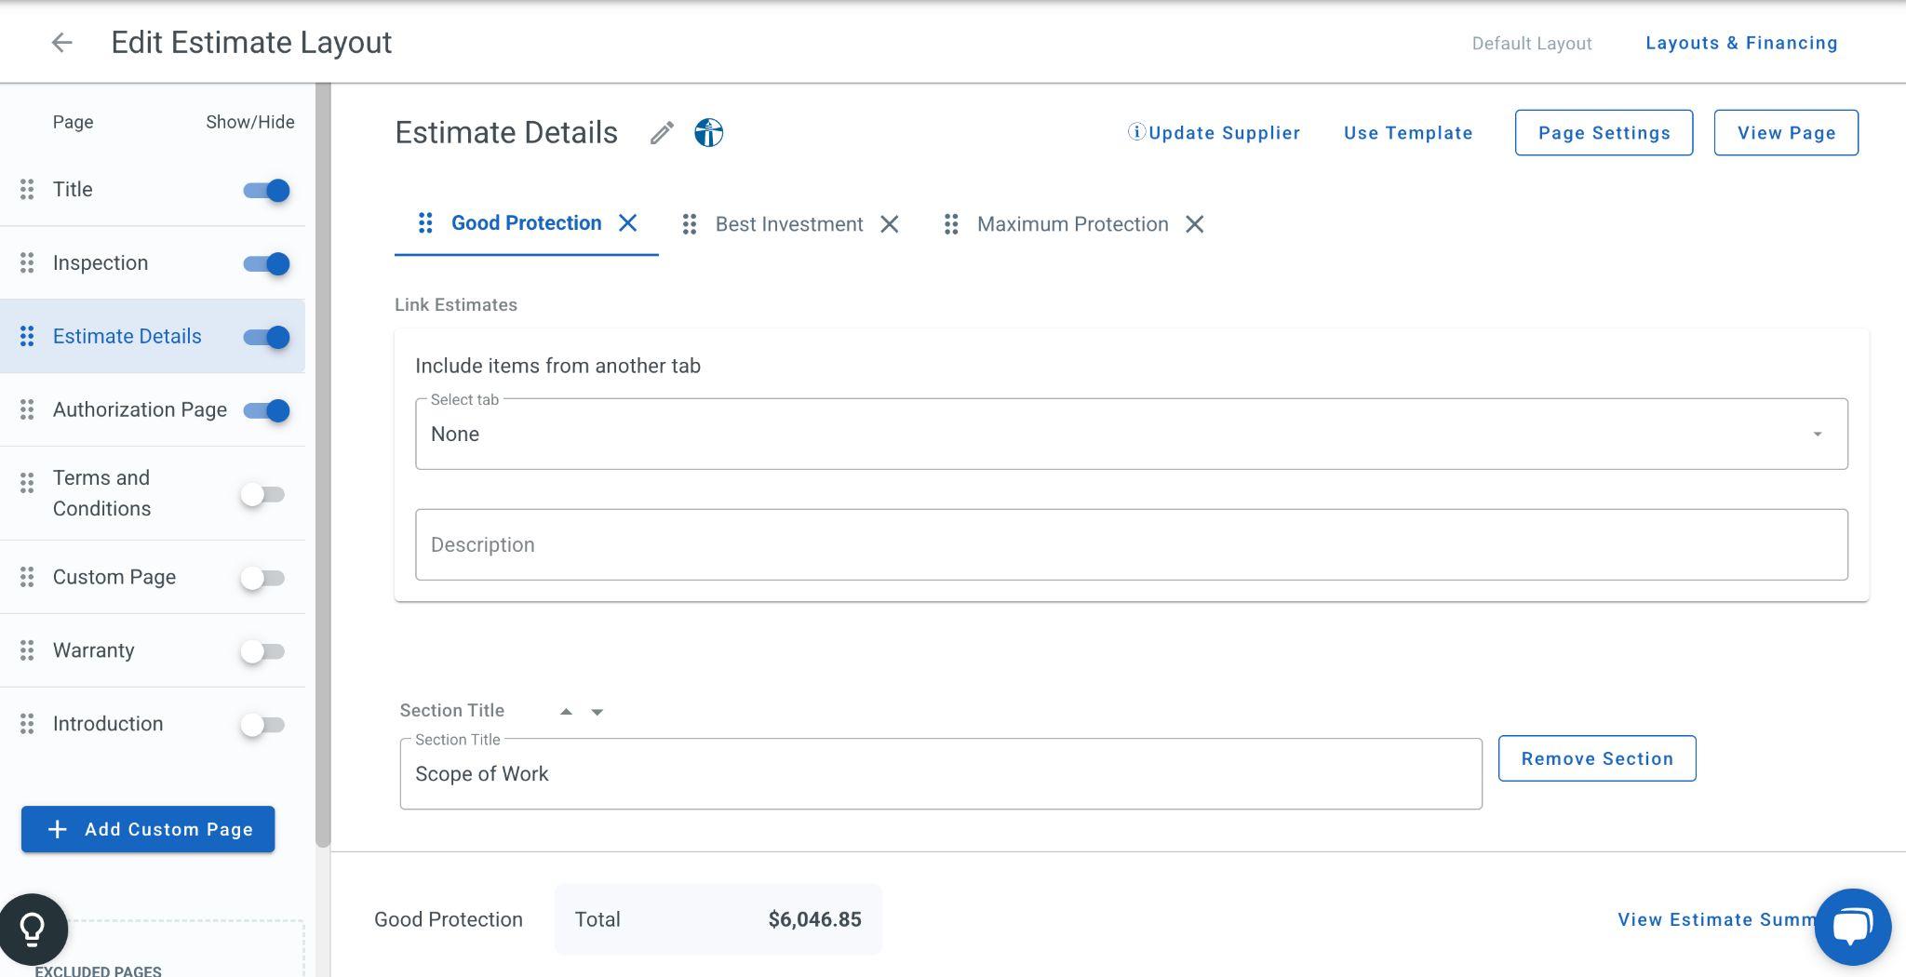The height and width of the screenshot is (977, 1906).
Task: Close the Maximum Protection tab
Action: pyautogui.click(x=1195, y=224)
